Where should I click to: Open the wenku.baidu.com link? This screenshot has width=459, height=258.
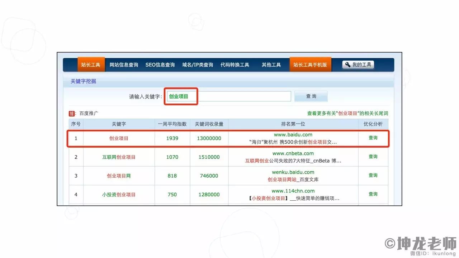[x=293, y=172]
